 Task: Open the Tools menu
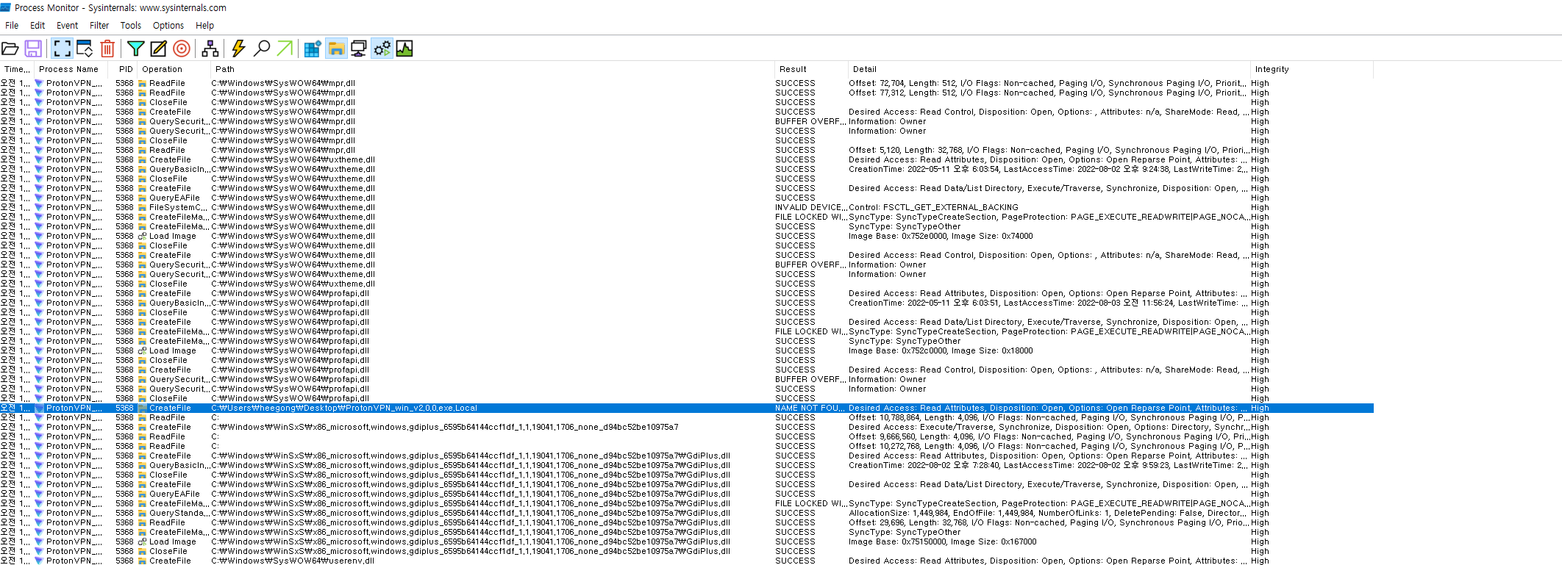pyautogui.click(x=130, y=25)
